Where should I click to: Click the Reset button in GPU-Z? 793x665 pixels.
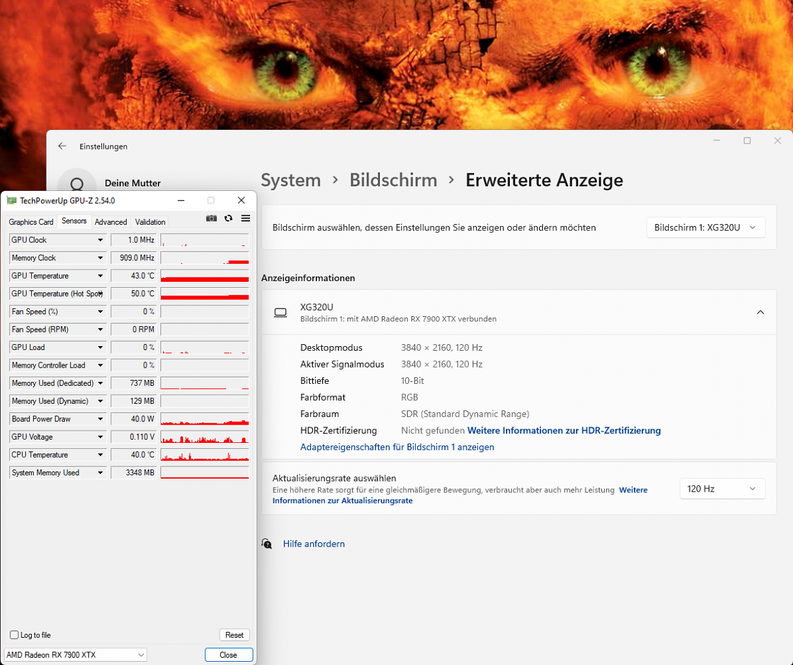pyautogui.click(x=234, y=635)
